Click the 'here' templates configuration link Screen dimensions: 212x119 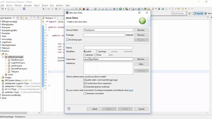coord(131,90)
